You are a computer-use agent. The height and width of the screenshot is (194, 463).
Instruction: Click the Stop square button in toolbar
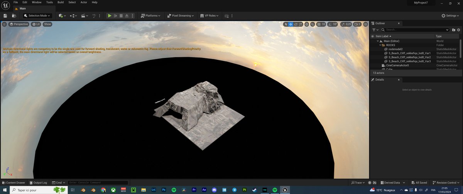(121, 16)
